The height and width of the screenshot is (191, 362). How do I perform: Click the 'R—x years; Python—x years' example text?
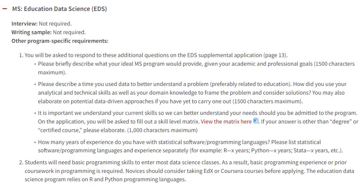pyautogui.click(x=258, y=150)
